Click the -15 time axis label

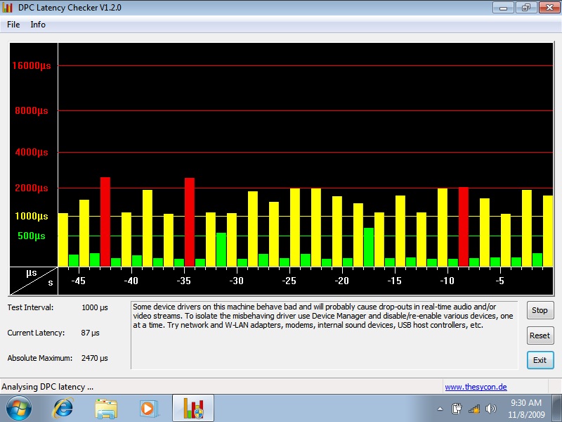(x=394, y=281)
